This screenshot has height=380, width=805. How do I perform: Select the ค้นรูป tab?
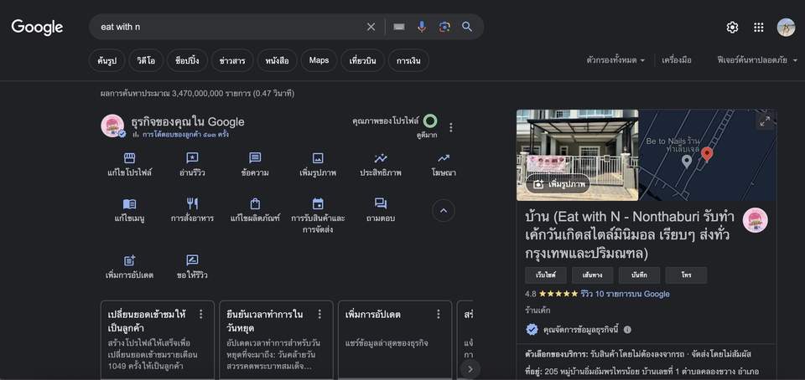pyautogui.click(x=106, y=60)
